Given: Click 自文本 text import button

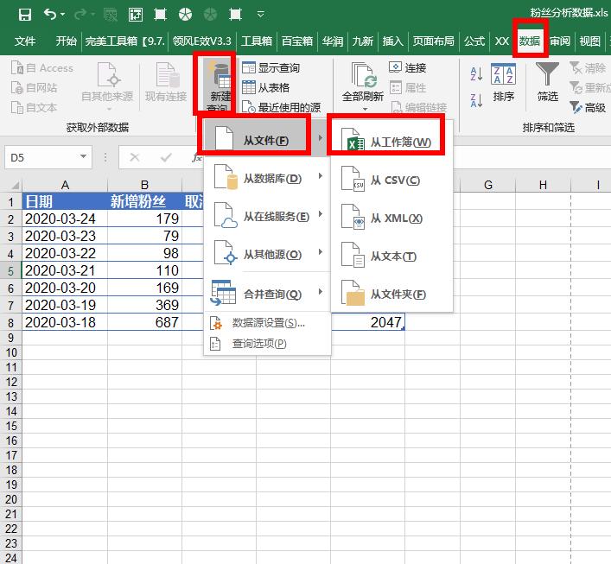Looking at the screenshot, I should (x=34, y=107).
